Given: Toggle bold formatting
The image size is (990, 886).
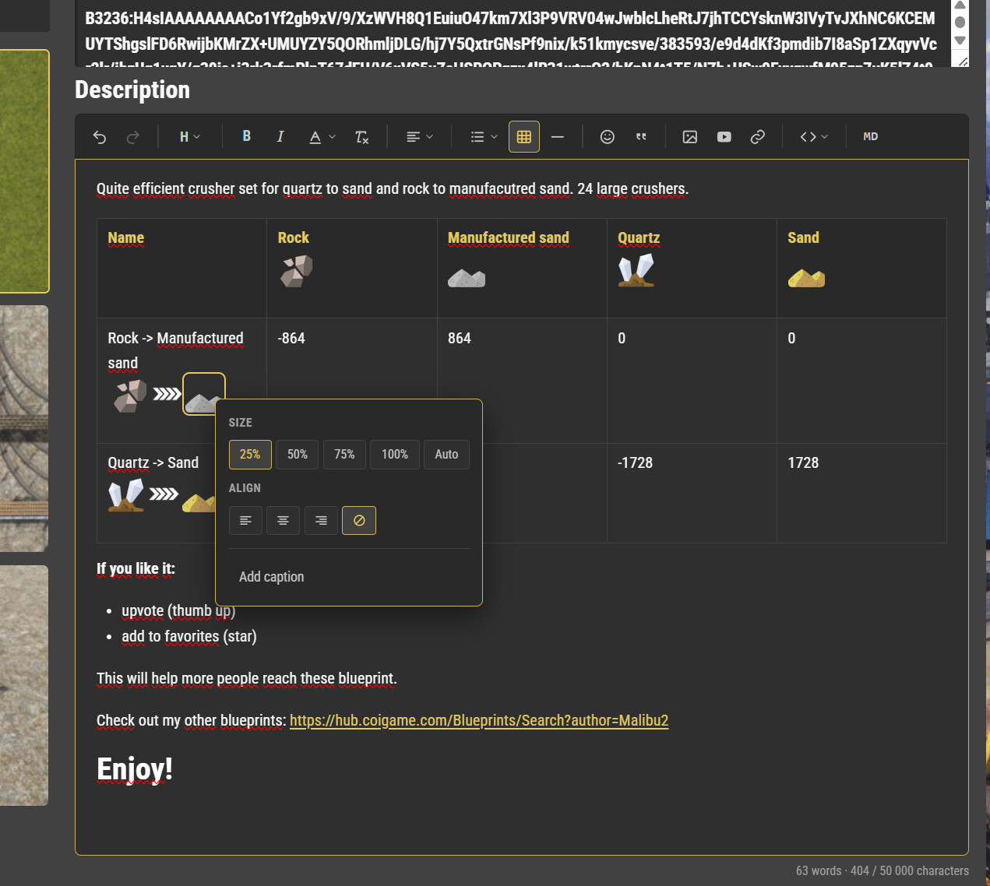Looking at the screenshot, I should click(246, 136).
